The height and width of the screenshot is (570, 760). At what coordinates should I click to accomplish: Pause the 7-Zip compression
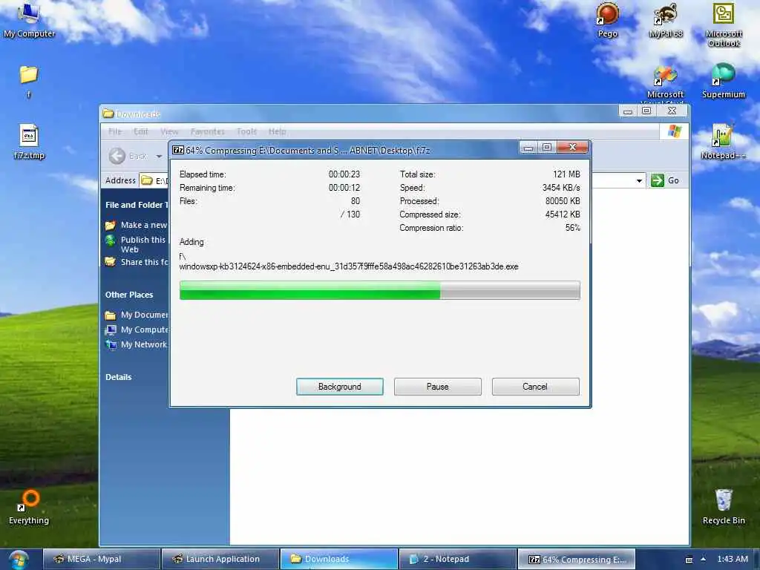tap(438, 387)
